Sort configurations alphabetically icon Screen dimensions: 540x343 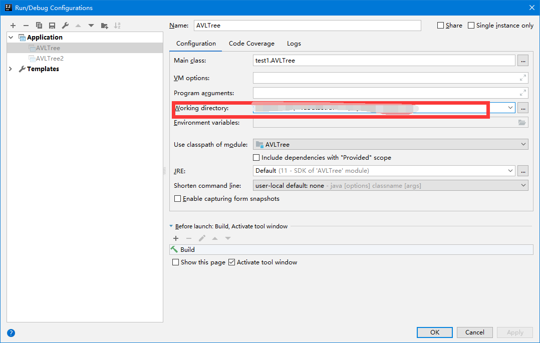[x=117, y=26]
